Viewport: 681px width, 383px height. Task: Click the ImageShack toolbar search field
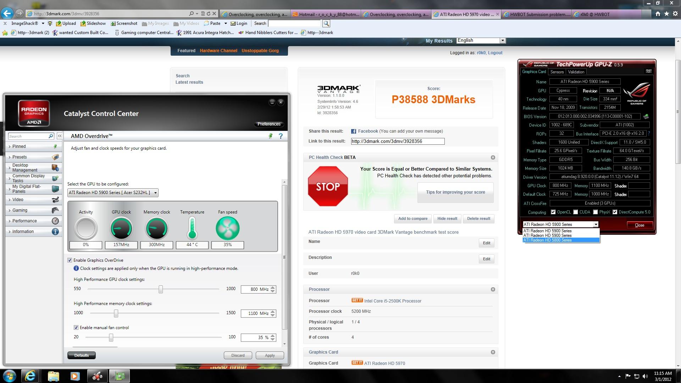(x=294, y=23)
